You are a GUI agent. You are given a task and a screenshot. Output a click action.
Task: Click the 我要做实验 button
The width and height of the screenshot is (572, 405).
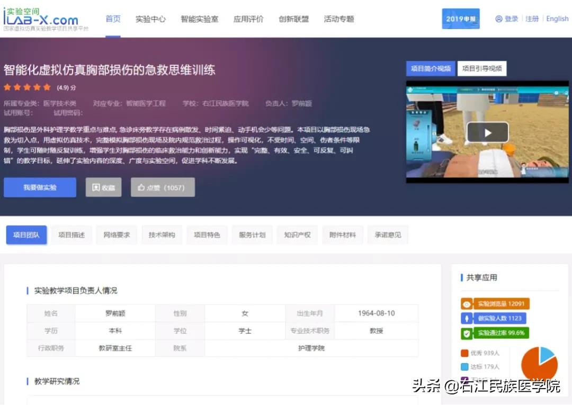click(39, 187)
